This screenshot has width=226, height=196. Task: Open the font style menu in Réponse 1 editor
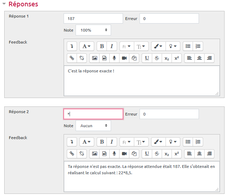click(x=87, y=46)
